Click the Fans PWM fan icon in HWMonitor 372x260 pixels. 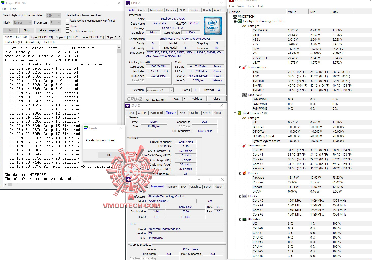[244, 95]
